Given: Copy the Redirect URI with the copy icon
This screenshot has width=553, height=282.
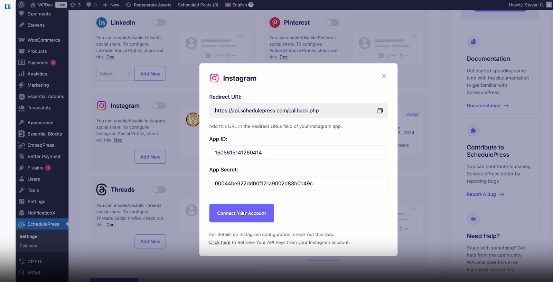Looking at the screenshot, I should click(x=380, y=111).
